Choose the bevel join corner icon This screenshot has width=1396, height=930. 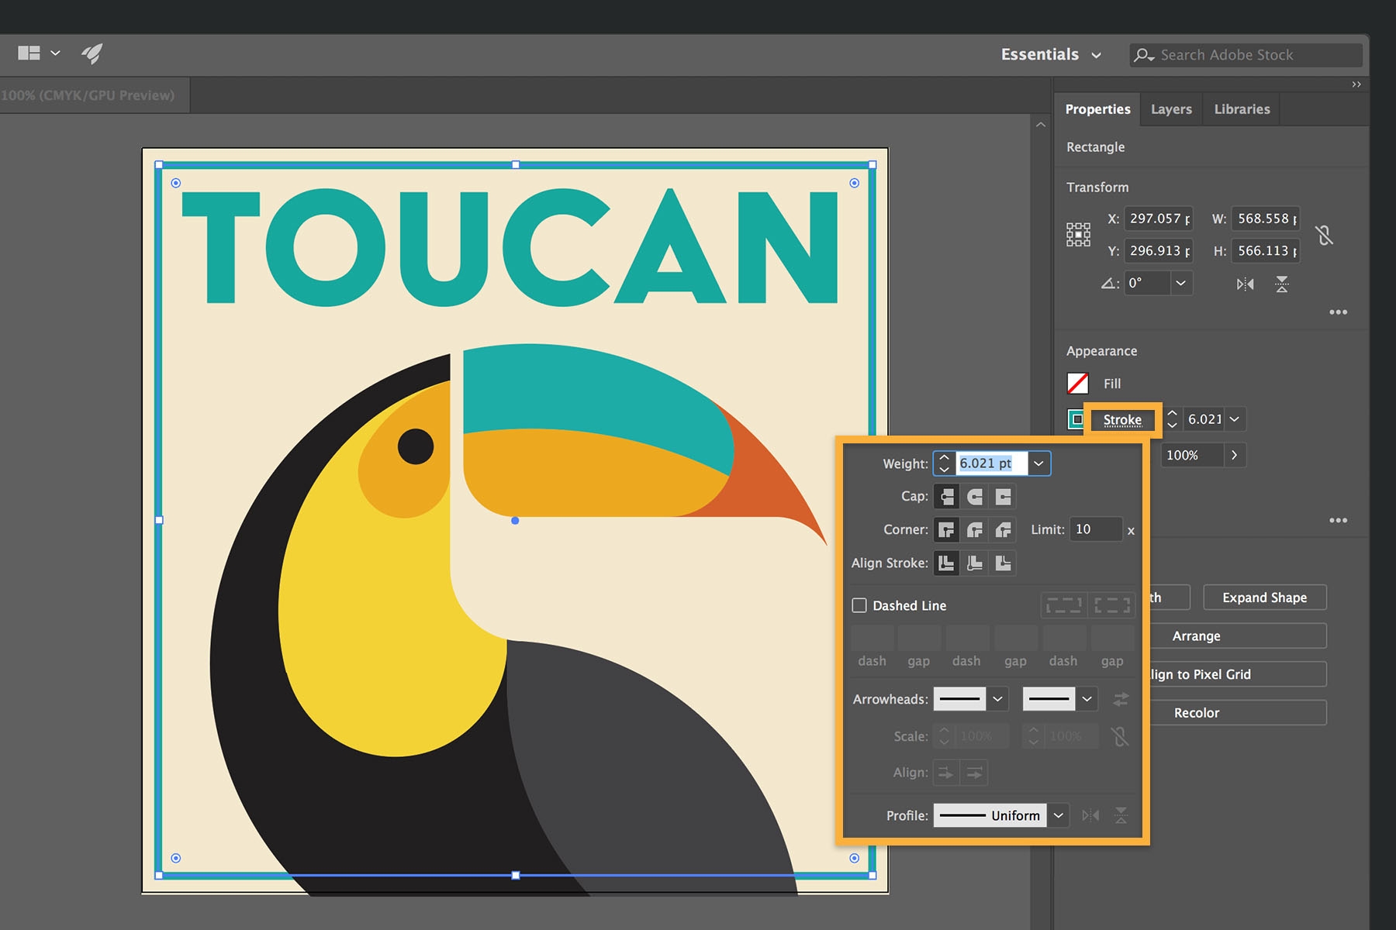[x=1003, y=530]
